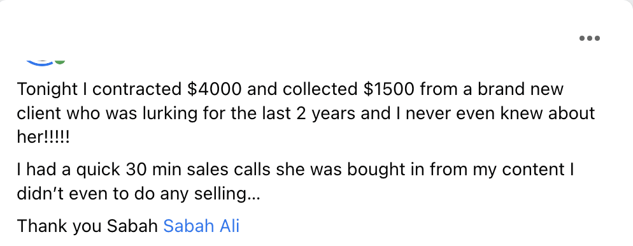Click the partially visible blue profile avatar
Viewport: 633px width, 246px height.
click(40, 62)
